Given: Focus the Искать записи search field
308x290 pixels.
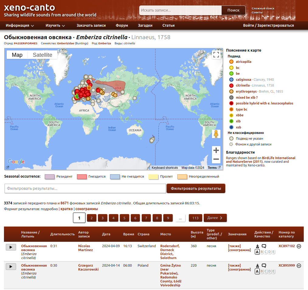Looking at the screenshot, I should tap(180, 10).
